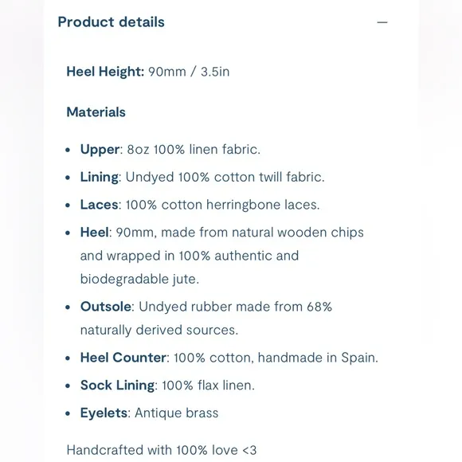Select the Heel bullet label
This screenshot has height=462, width=462.
[x=94, y=232]
